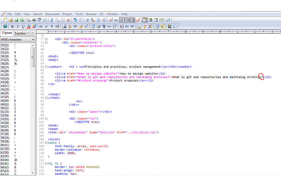Open the Browser menu
The width and height of the screenshot is (281, 176).
[x=91, y=14]
